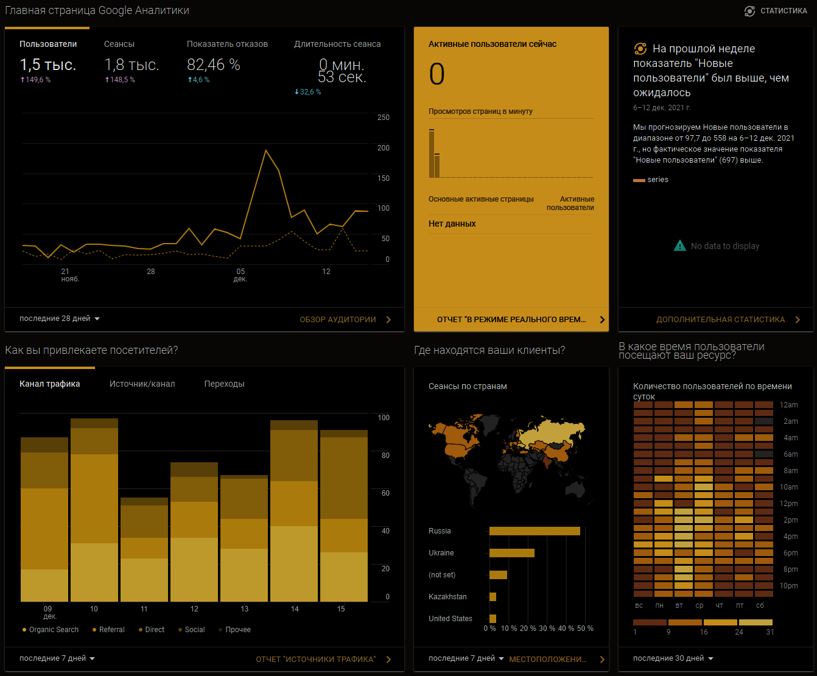Click the stacked bar for day 11
817x676 pixels.
[144, 550]
